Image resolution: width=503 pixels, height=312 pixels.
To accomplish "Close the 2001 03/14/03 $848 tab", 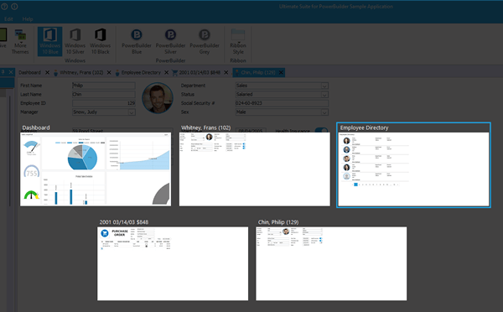I will pos(226,72).
